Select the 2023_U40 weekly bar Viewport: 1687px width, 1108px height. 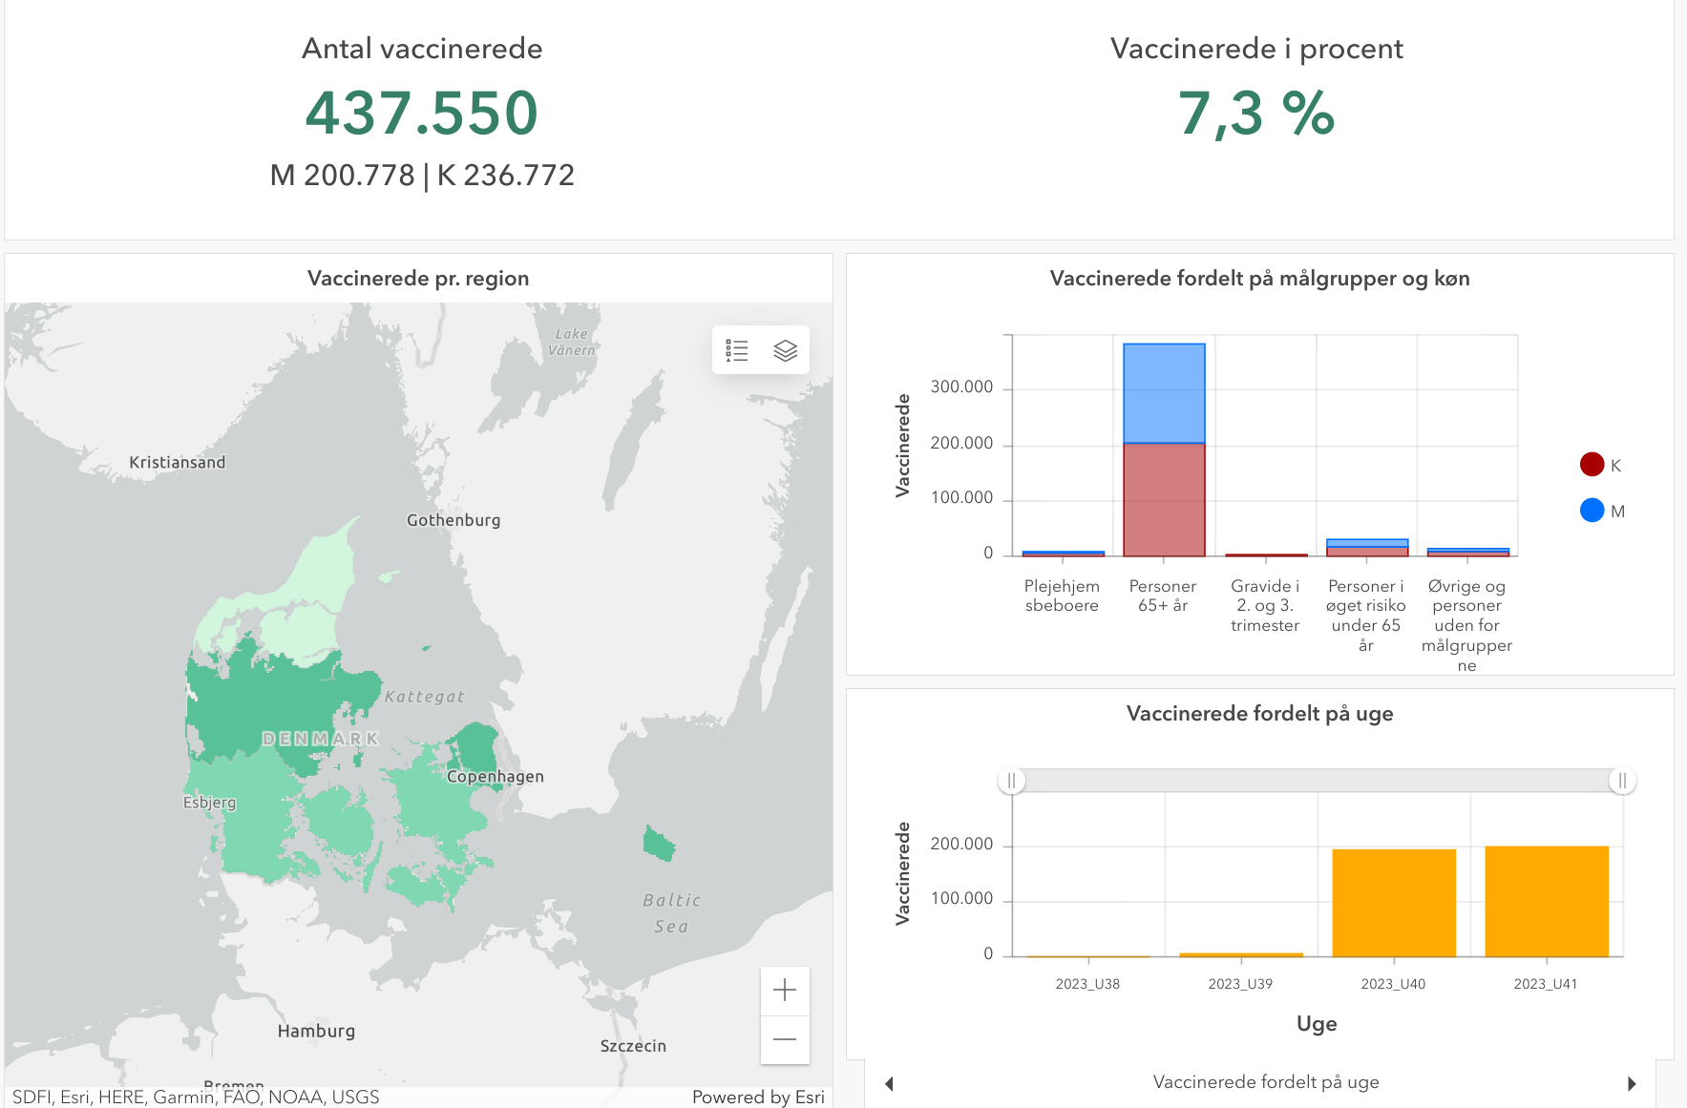(x=1393, y=903)
